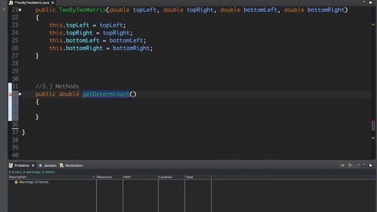Click the bottomRight parameter on line 21

(x=326, y=10)
